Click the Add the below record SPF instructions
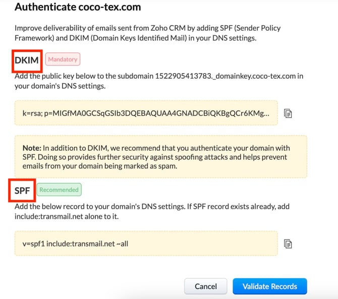The width and height of the screenshot is (338, 299). point(152,211)
